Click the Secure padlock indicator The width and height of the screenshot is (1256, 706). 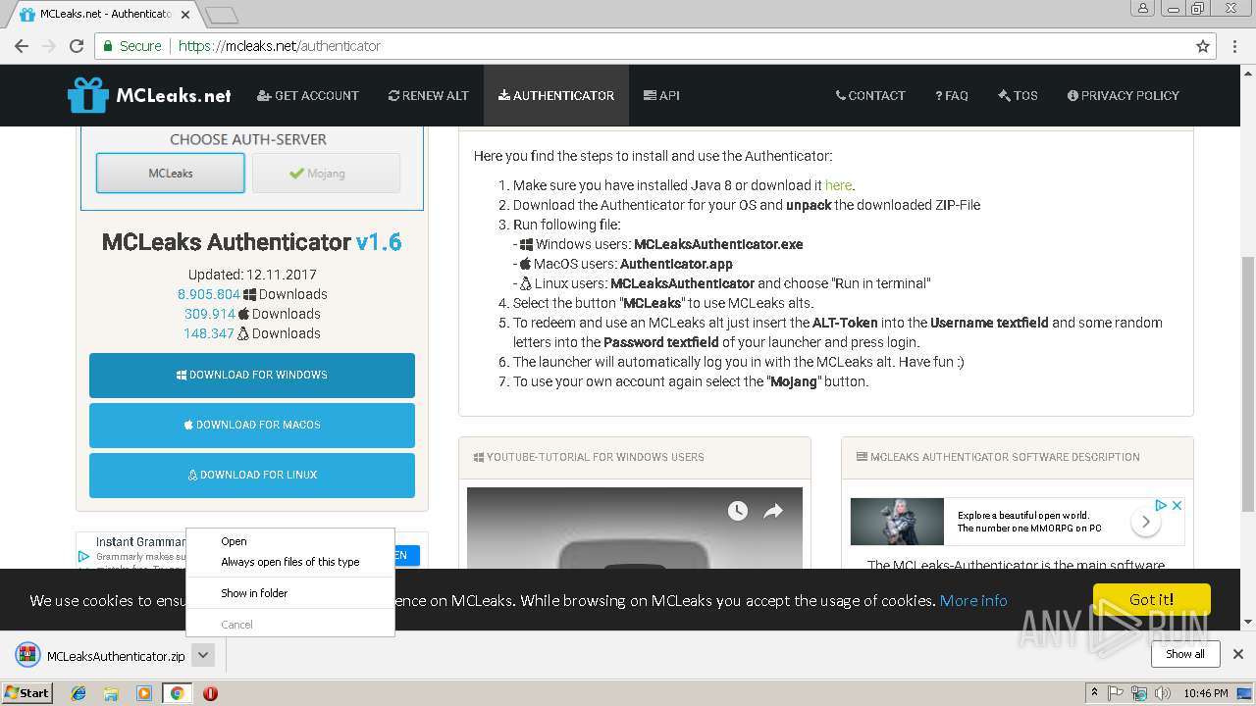click(131, 46)
